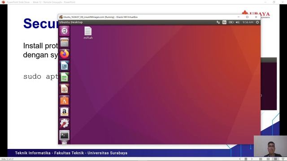Select the miftah file on desktop

click(x=88, y=33)
